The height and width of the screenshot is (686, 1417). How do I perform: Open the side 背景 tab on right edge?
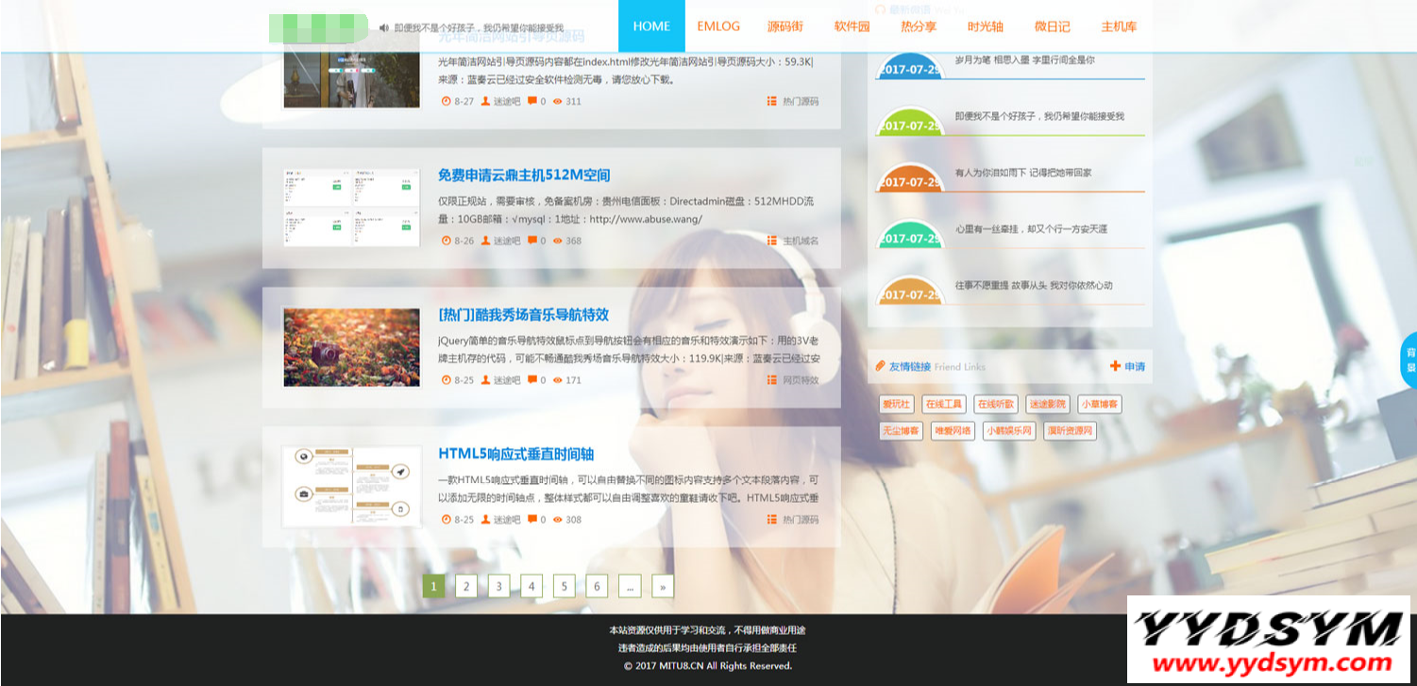click(x=1409, y=360)
